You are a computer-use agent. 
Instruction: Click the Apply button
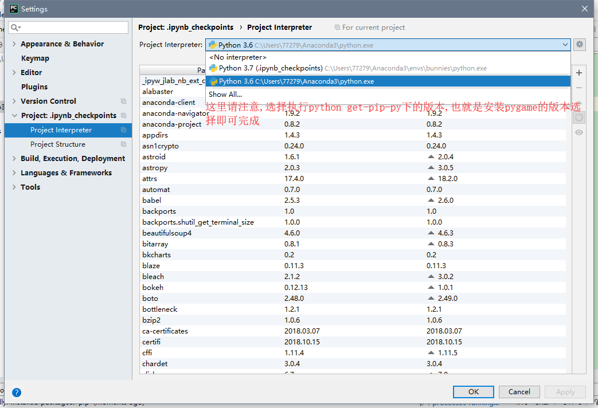tap(565, 391)
